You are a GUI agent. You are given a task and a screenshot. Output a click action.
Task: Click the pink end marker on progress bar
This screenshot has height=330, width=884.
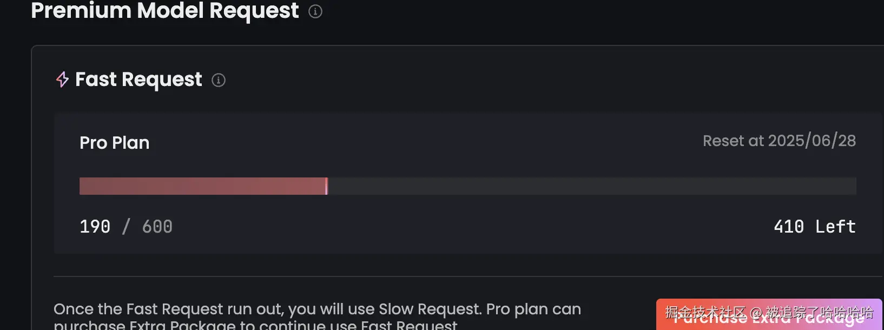pyautogui.click(x=327, y=186)
